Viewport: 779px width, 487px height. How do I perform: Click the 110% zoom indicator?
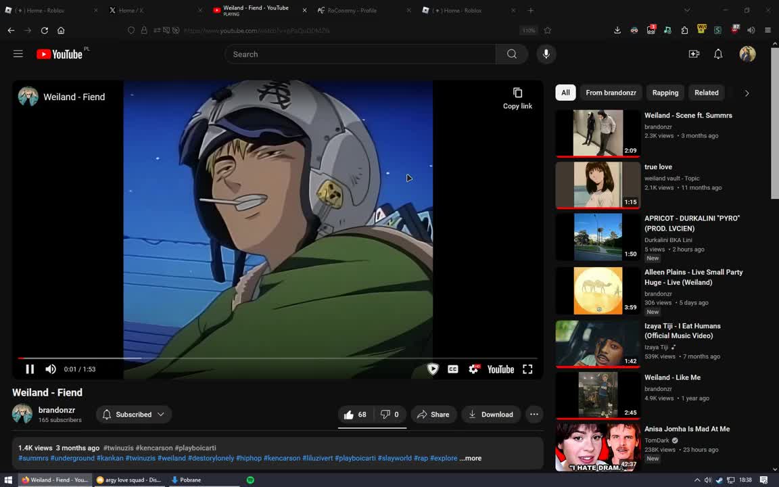529,30
